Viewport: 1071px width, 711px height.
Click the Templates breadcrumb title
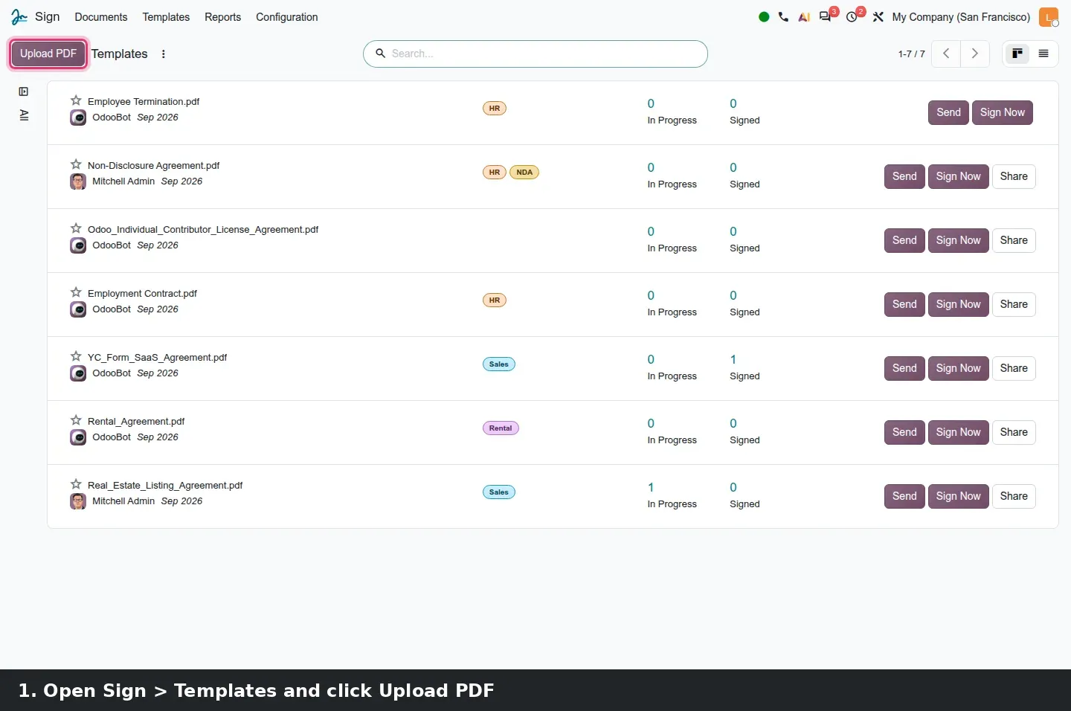pyautogui.click(x=120, y=54)
